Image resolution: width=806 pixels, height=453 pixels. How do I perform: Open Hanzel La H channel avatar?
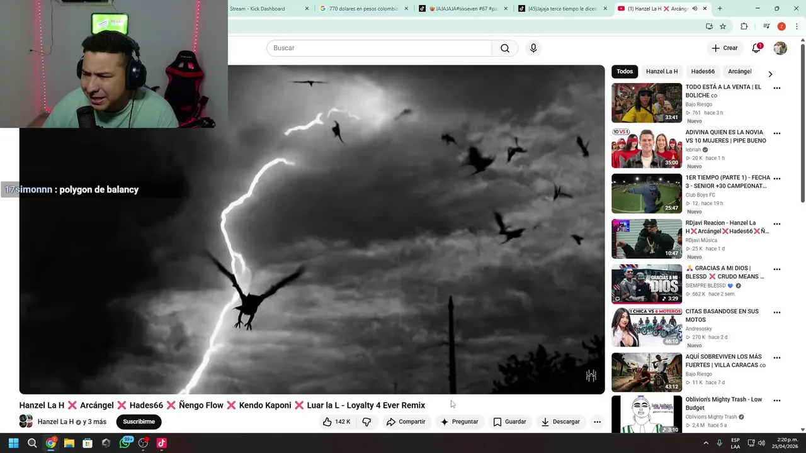(26, 422)
